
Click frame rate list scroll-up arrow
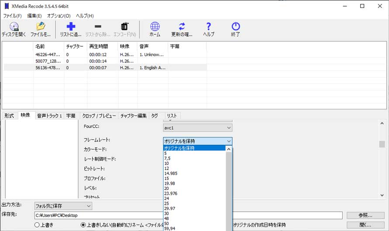coord(229,149)
